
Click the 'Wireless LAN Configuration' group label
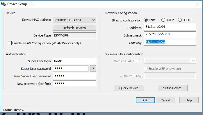click(x=124, y=54)
